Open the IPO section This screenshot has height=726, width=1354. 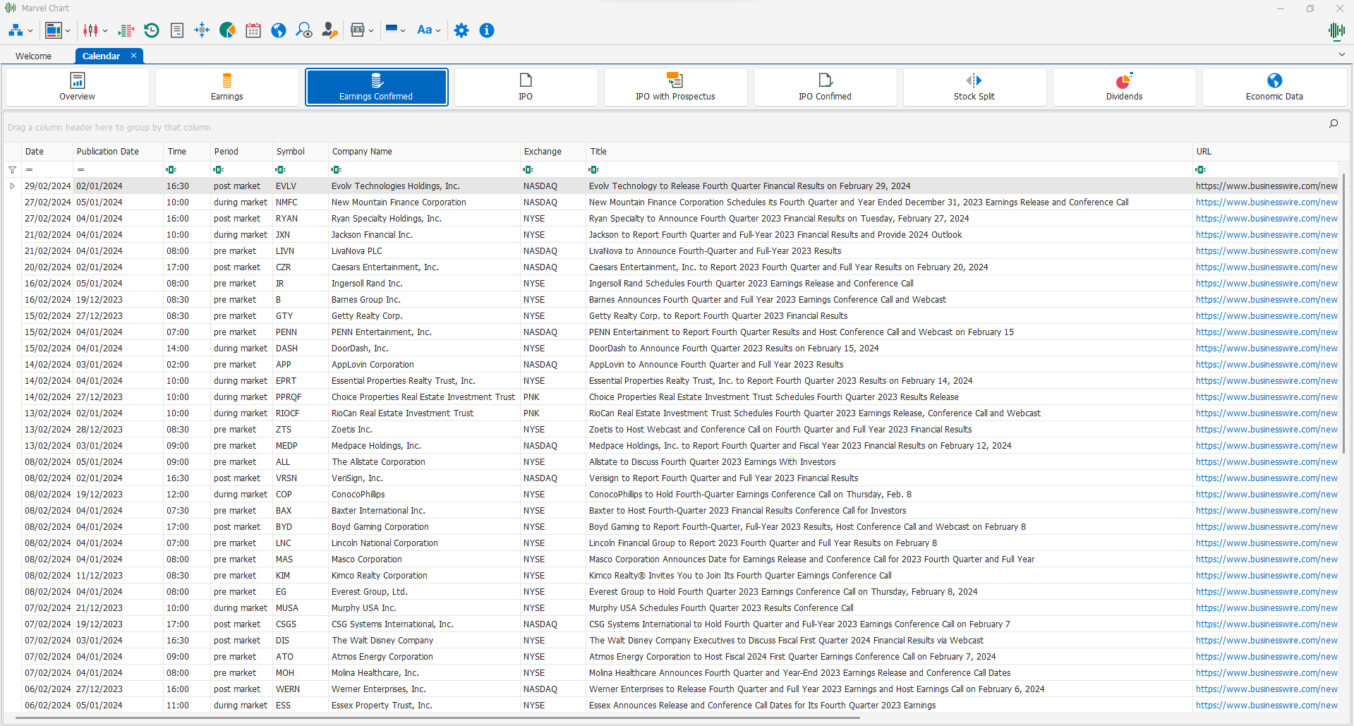tap(526, 87)
